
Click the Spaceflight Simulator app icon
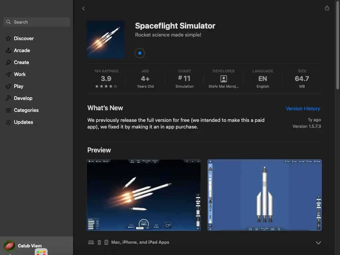pyautogui.click(x=106, y=40)
